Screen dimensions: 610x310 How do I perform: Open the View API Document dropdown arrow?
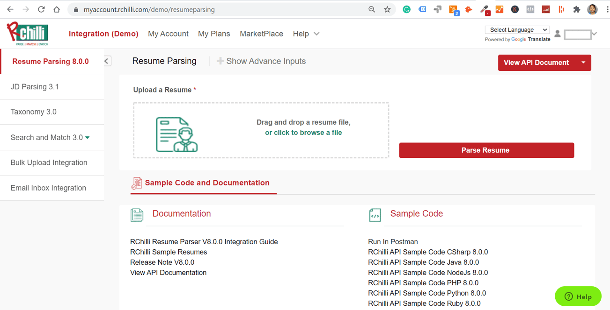pos(583,63)
